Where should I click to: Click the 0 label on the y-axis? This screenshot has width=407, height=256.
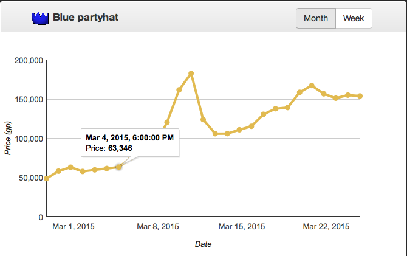[40, 217]
